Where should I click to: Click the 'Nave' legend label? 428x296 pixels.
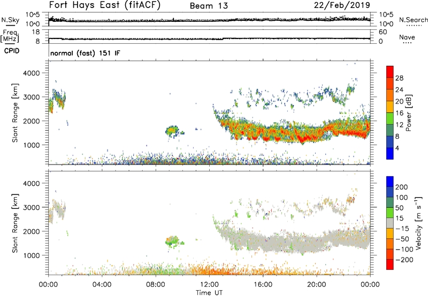coord(407,37)
